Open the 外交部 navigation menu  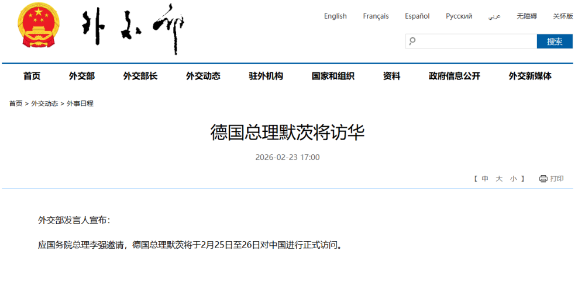point(81,76)
